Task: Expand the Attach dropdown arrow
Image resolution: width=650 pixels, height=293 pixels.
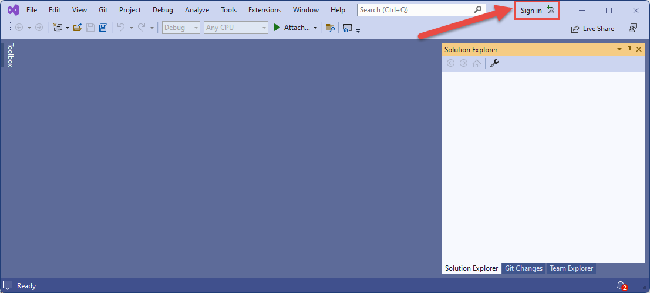Action: [x=315, y=28]
